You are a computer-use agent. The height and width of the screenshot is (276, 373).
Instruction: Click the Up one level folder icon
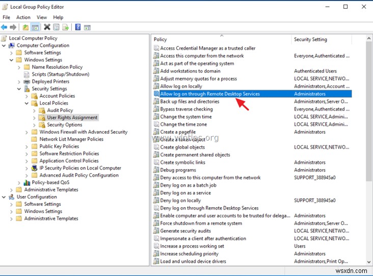click(25, 27)
